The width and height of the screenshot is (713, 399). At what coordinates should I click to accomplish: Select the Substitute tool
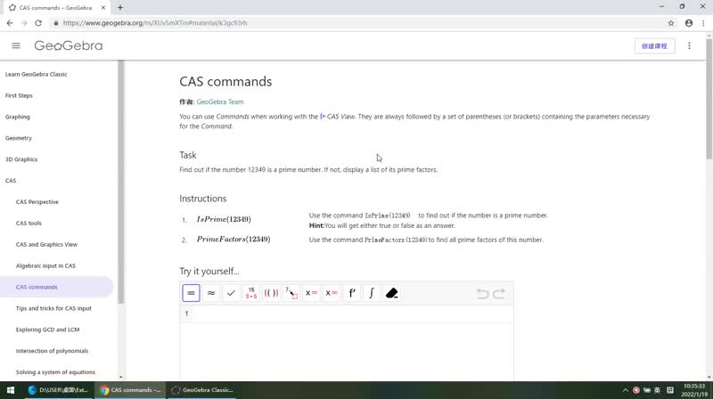(291, 293)
